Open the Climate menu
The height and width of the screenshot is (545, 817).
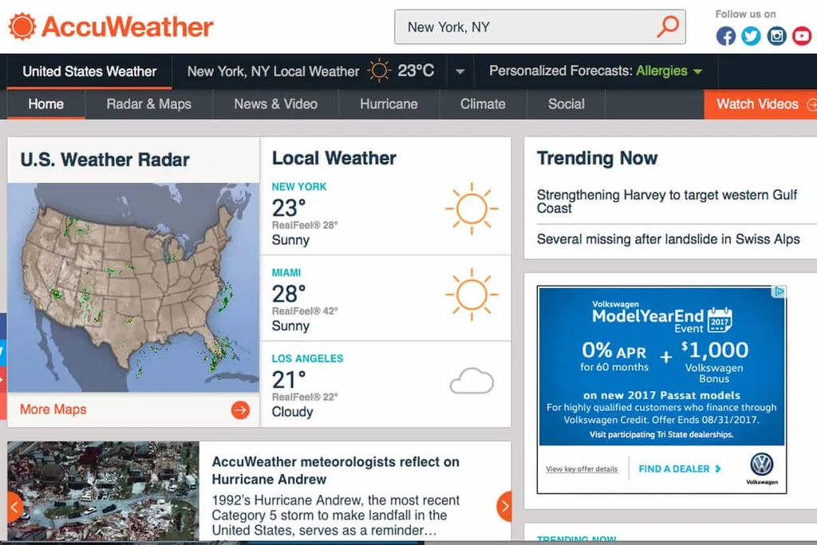click(483, 105)
